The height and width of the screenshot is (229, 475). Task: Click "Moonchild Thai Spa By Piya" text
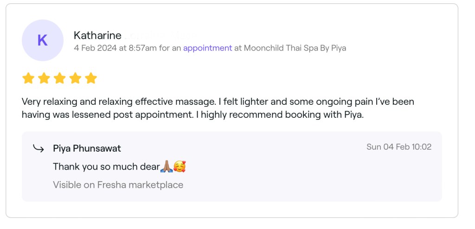coord(295,48)
